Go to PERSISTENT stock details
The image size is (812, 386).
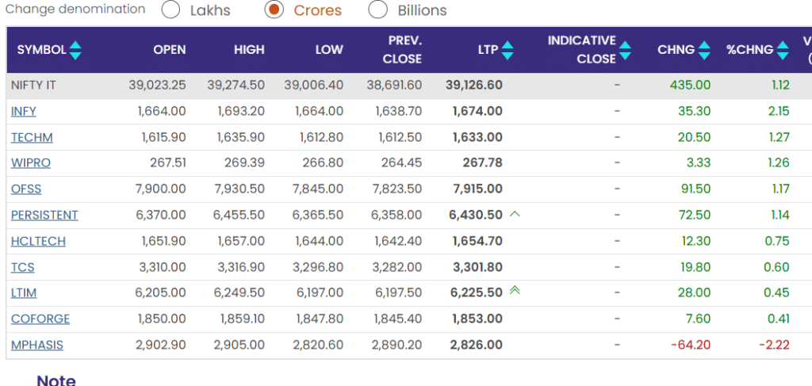pyautogui.click(x=44, y=216)
